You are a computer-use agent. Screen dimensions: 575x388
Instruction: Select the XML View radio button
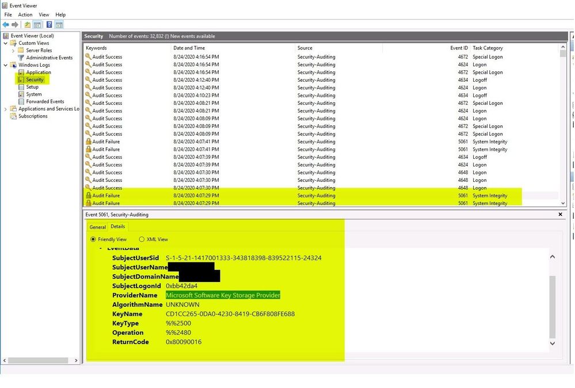(142, 239)
